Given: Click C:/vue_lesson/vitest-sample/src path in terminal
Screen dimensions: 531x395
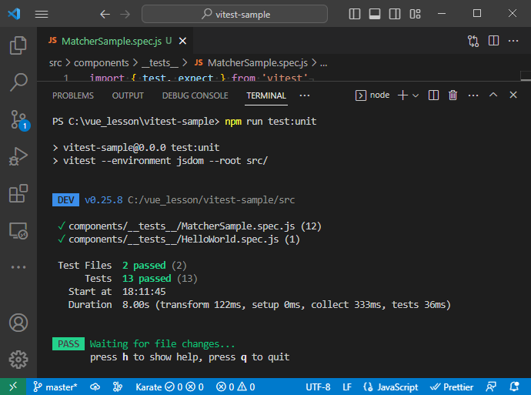Looking at the screenshot, I should pos(211,200).
